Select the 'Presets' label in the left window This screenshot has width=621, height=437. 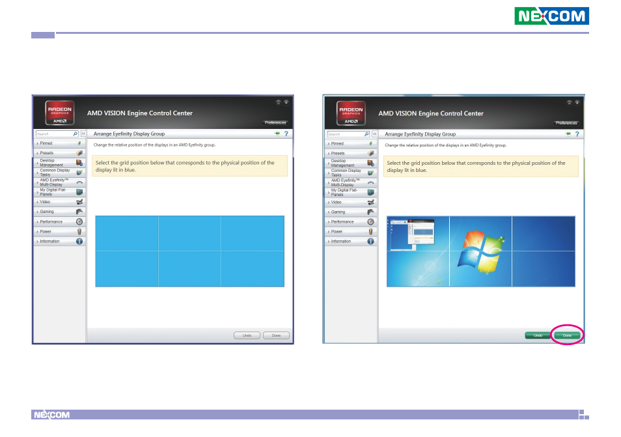point(46,153)
